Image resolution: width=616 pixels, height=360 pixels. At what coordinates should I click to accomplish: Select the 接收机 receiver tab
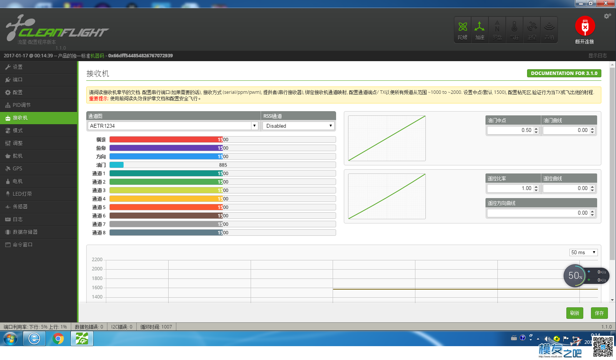tap(38, 118)
